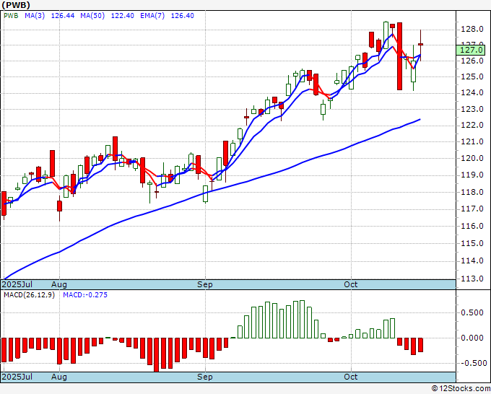
Task: Click 2025Jul on the price chart axis
Action: click(x=17, y=284)
